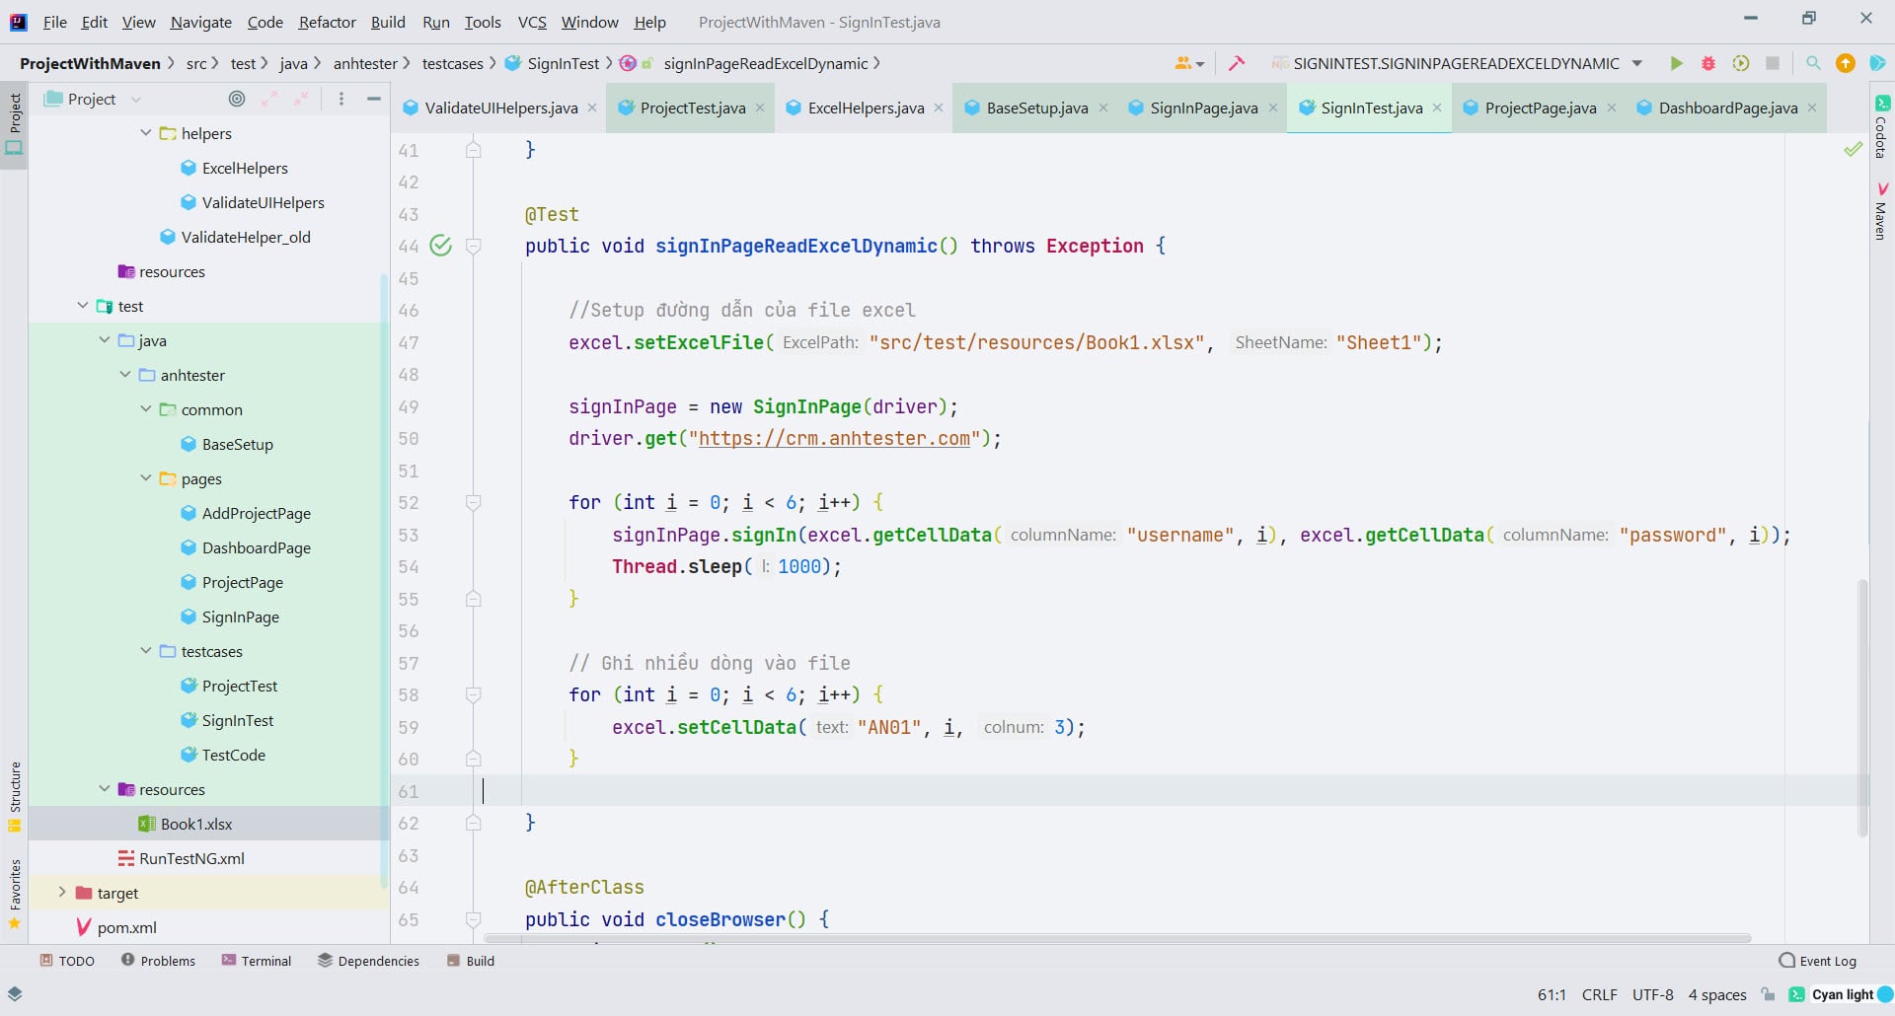Fold the method at line 44
This screenshot has width=1895, height=1016.
pos(474,246)
